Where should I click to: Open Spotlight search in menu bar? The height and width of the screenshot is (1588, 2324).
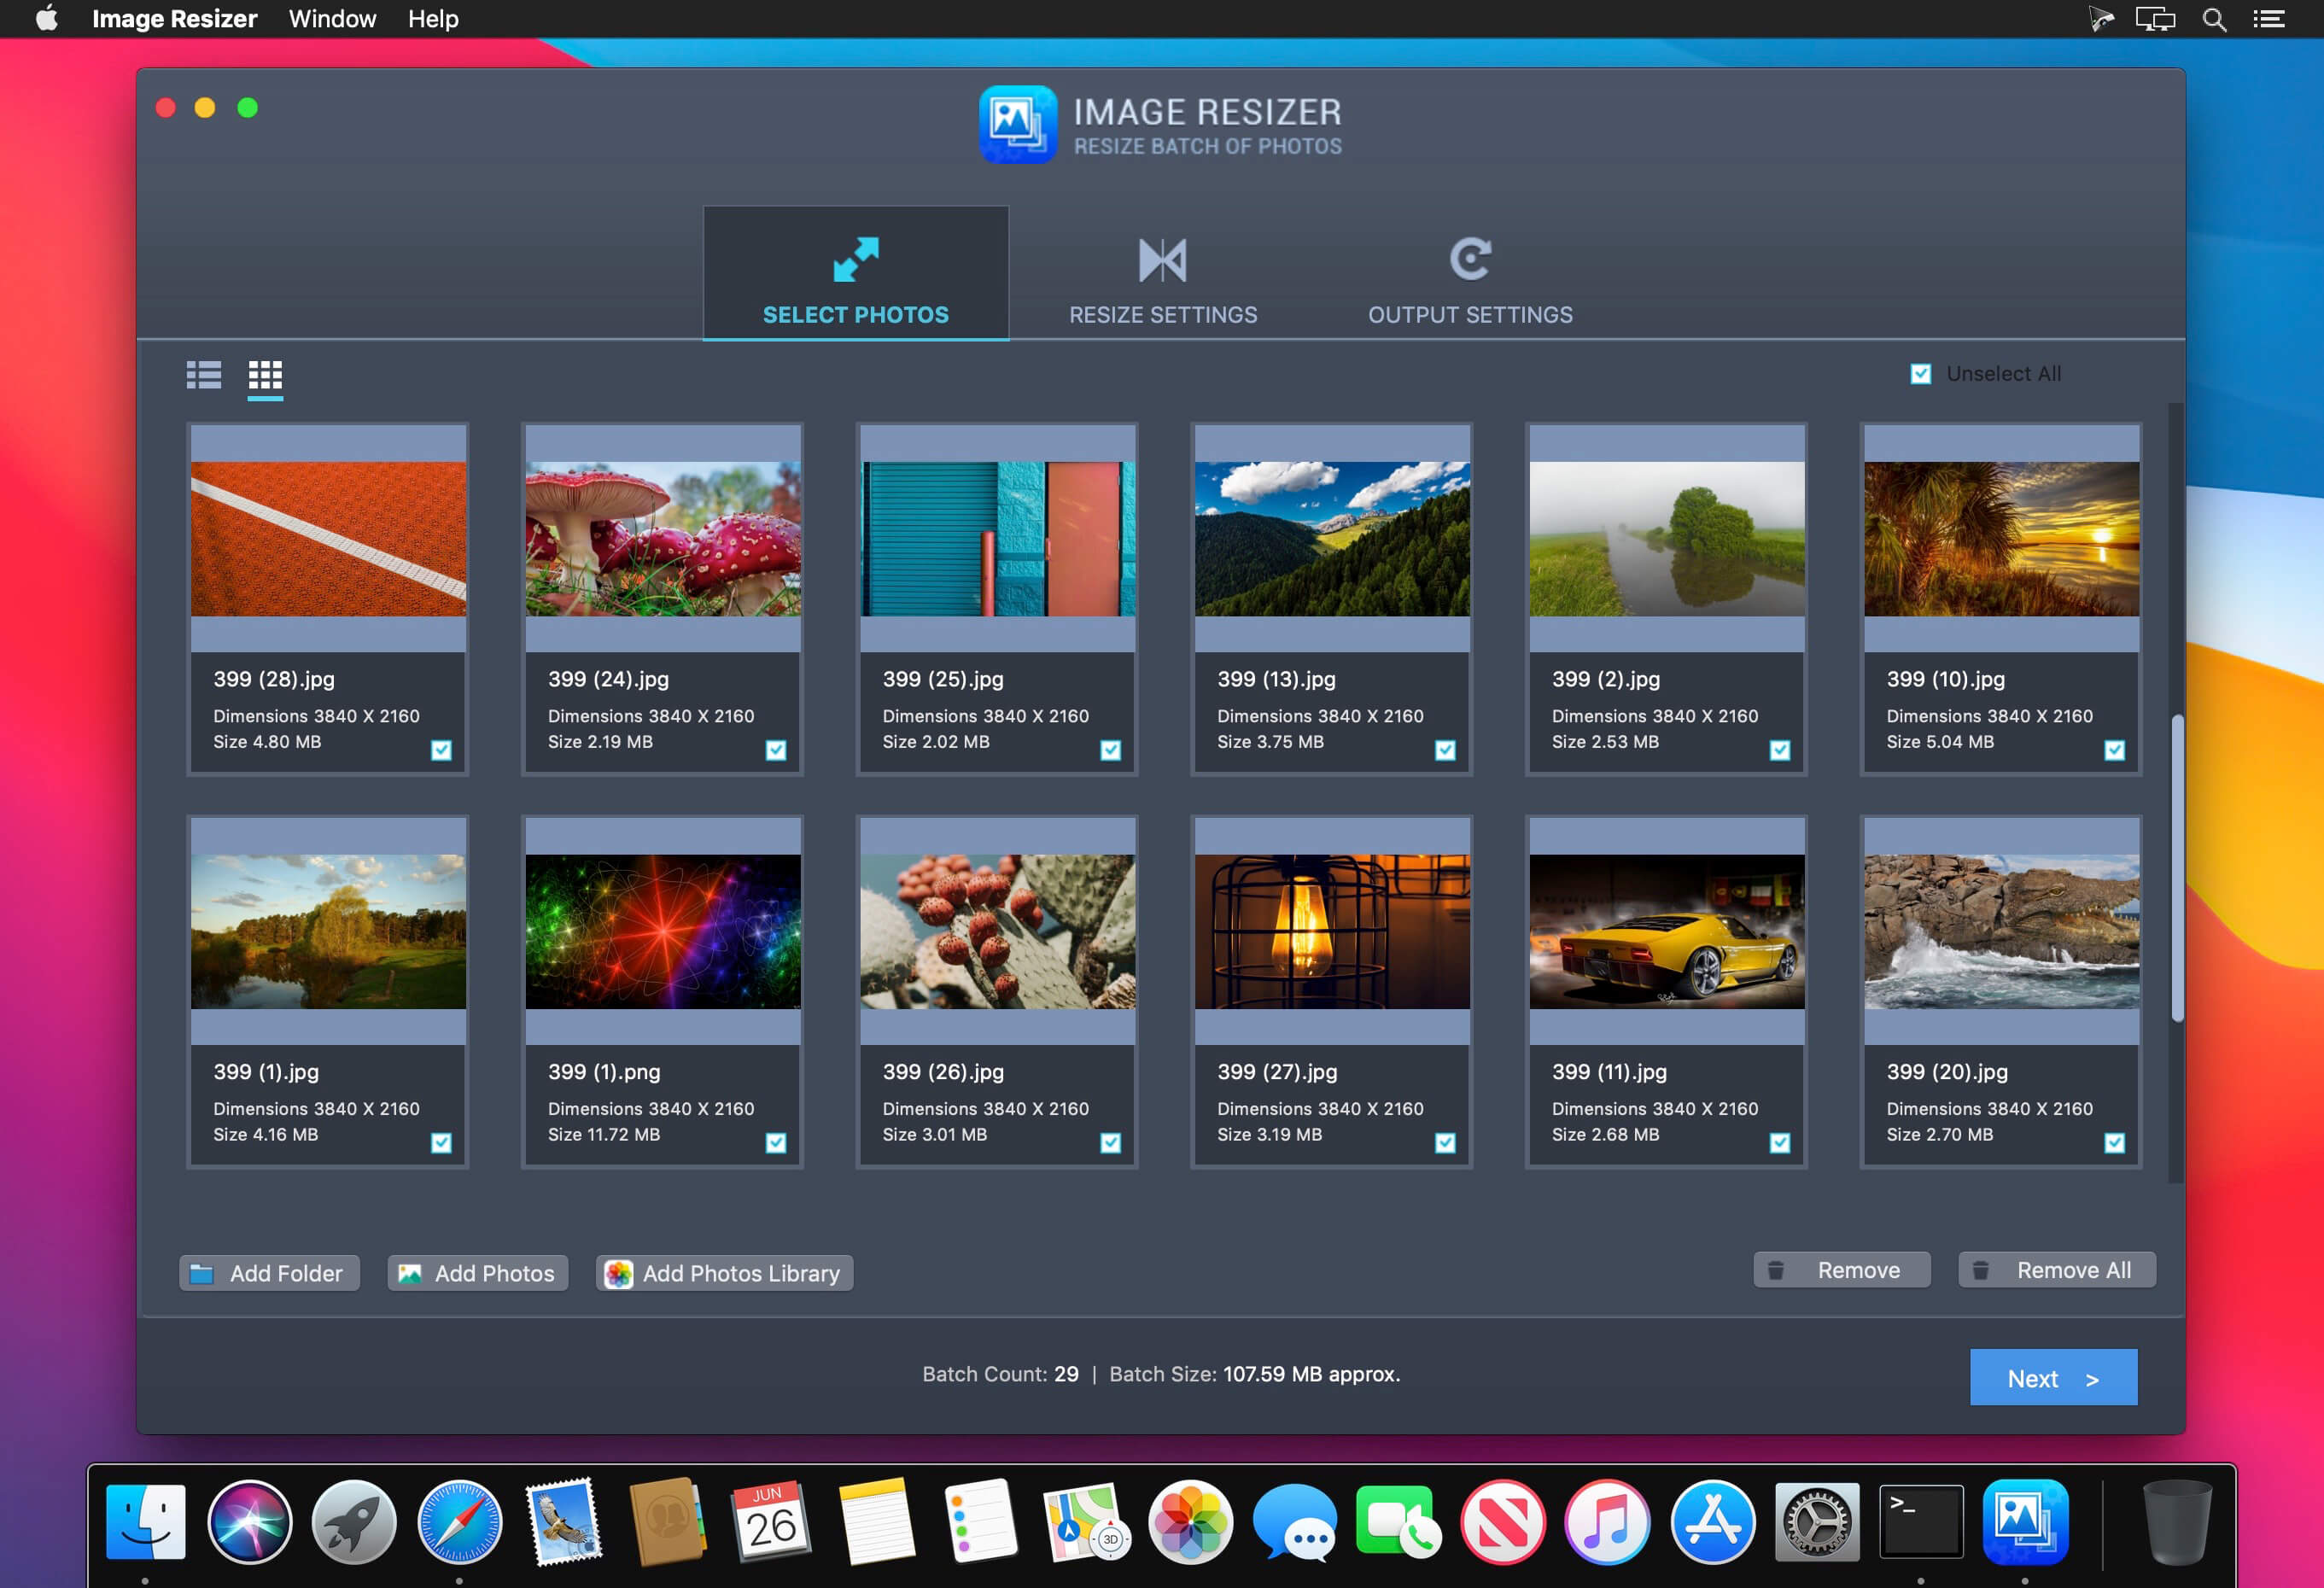tap(2214, 19)
